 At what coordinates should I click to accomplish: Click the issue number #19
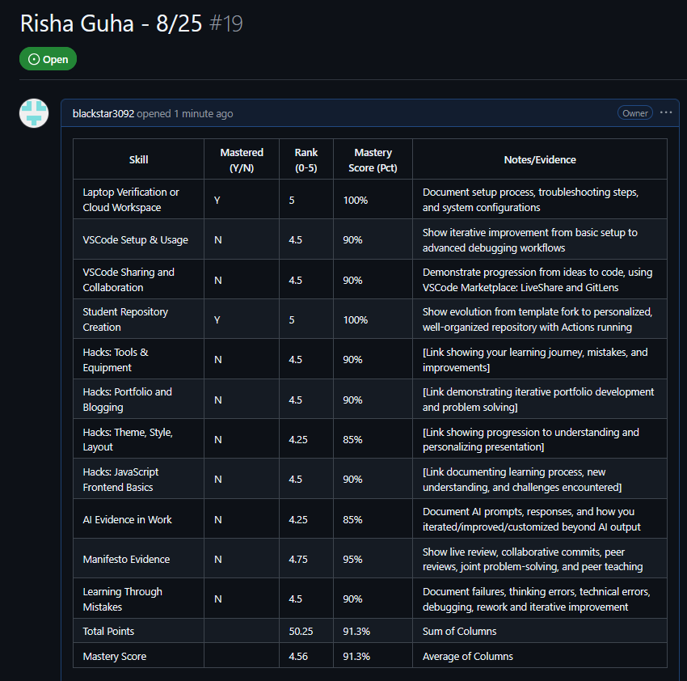(x=225, y=23)
